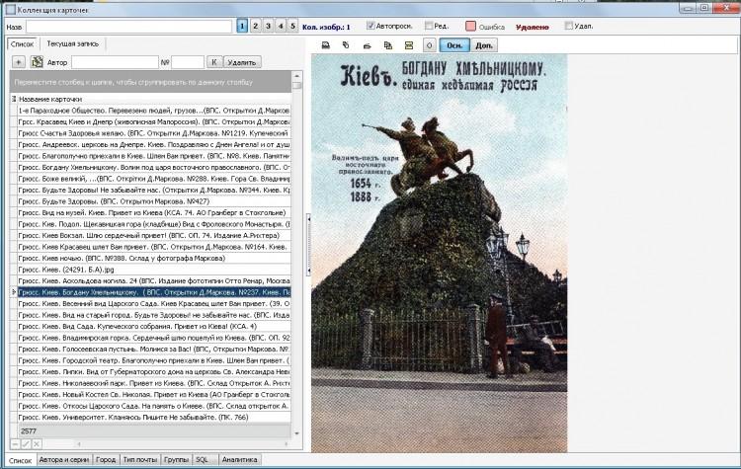Select image page button 2
The width and height of the screenshot is (741, 469).
[x=255, y=26]
